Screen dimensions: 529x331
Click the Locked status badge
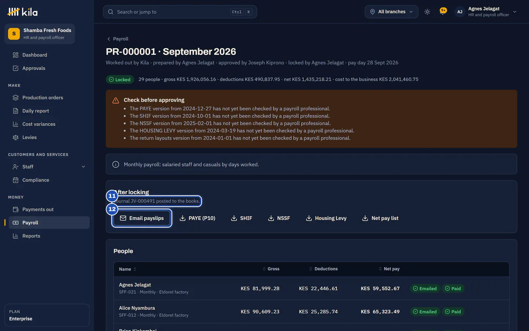click(120, 79)
